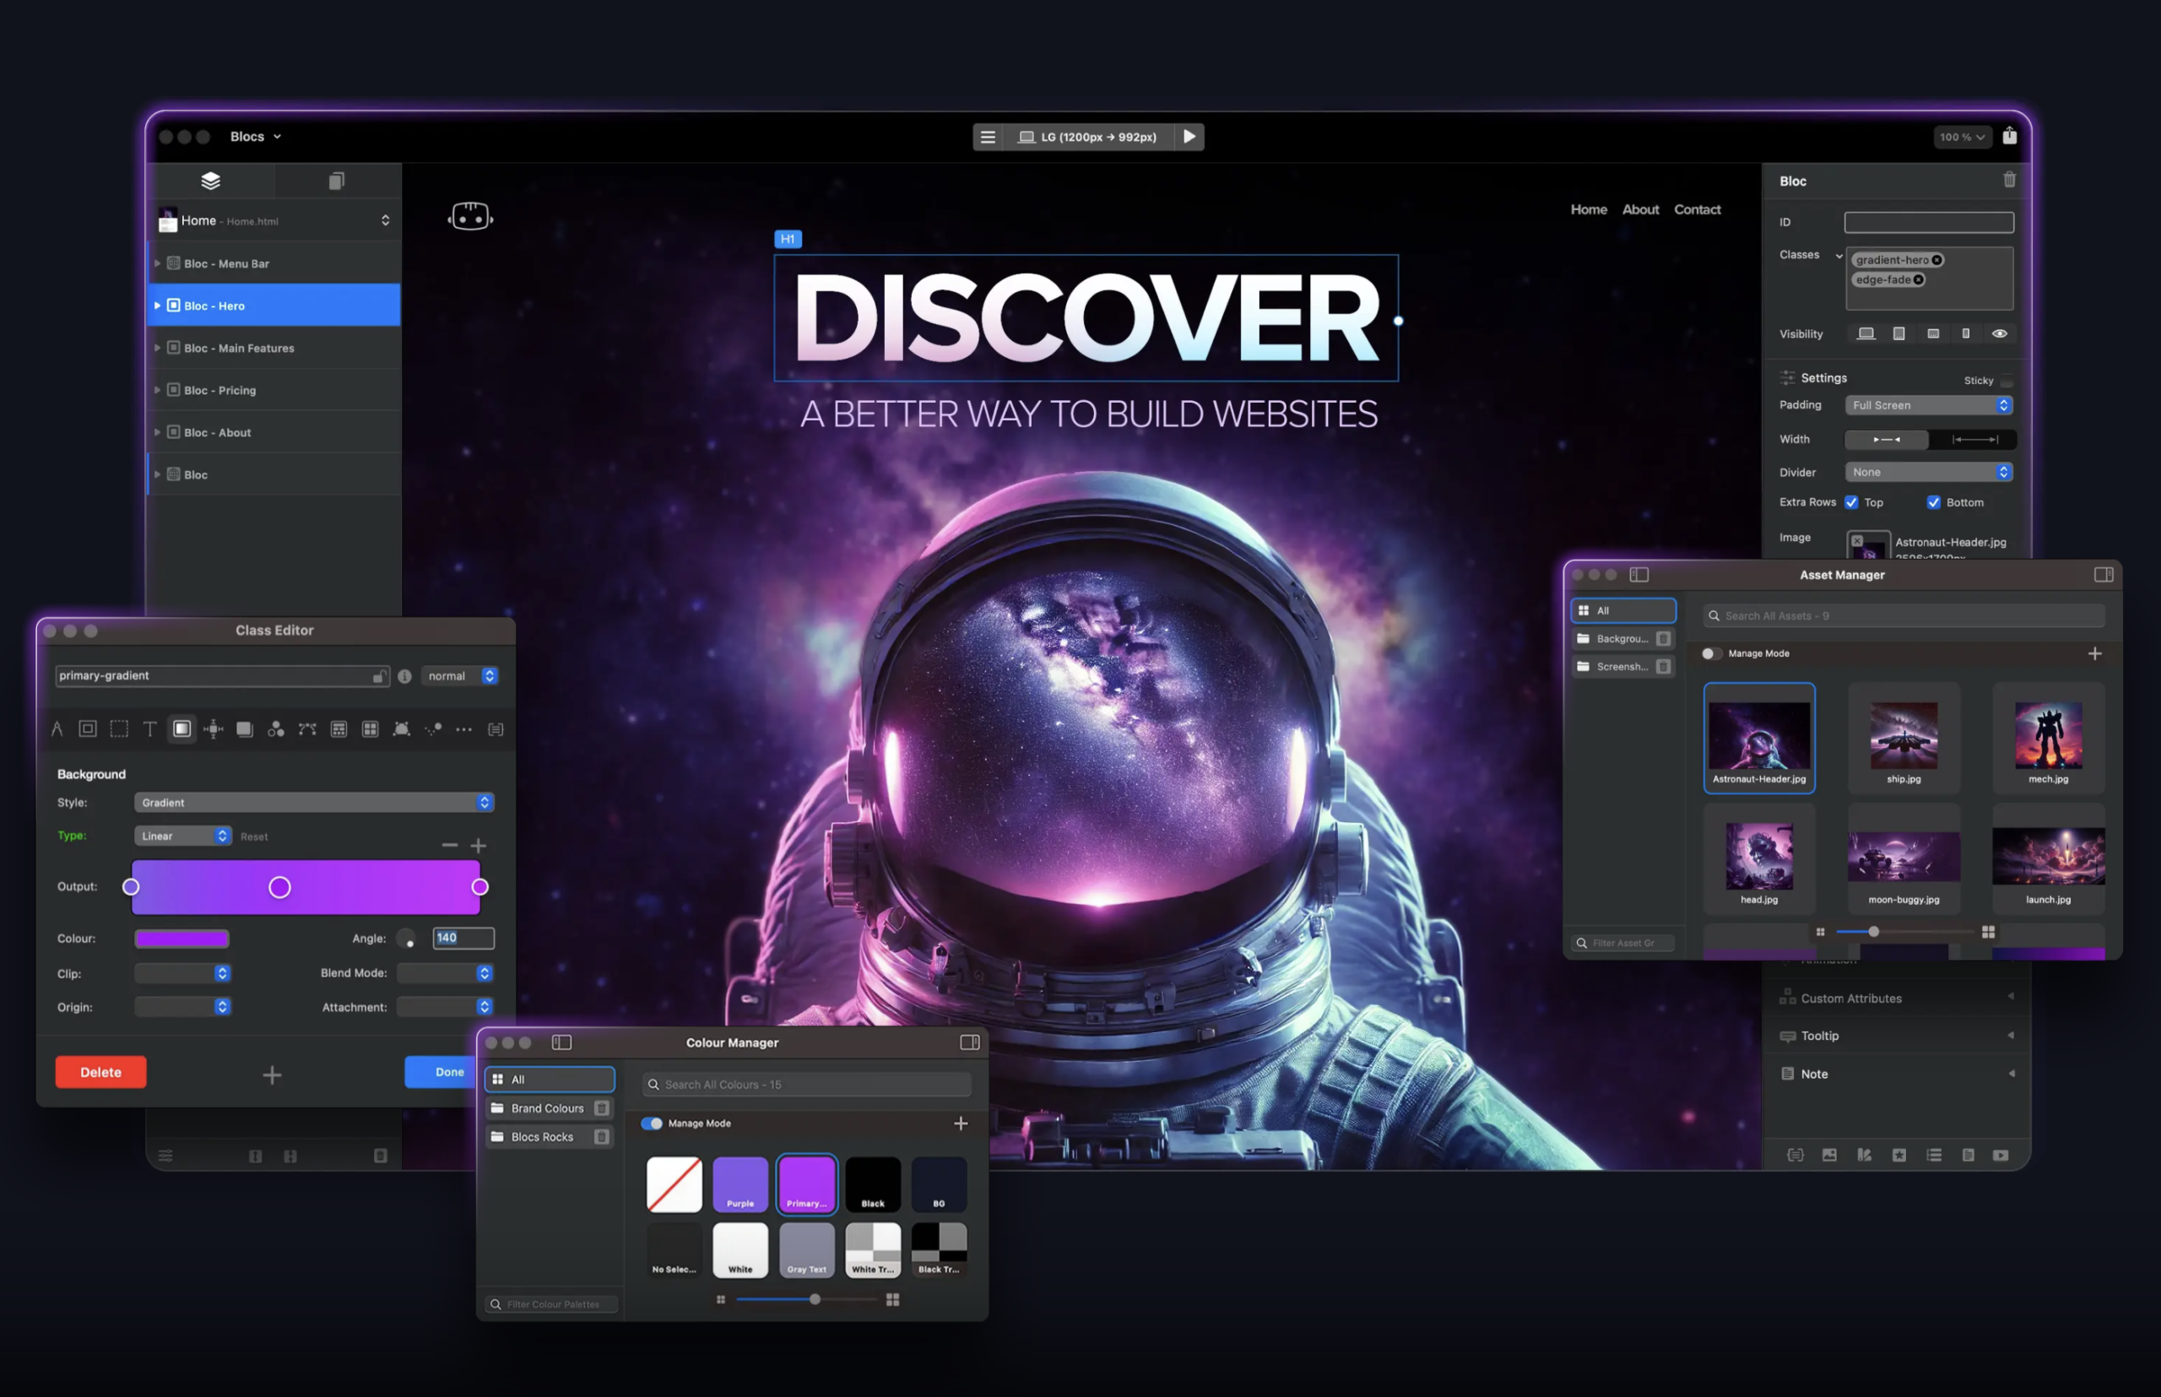Viewport: 2161px width, 1397px height.
Task: Toggle mobile portrait icon in the Visibility row
Action: (1965, 333)
